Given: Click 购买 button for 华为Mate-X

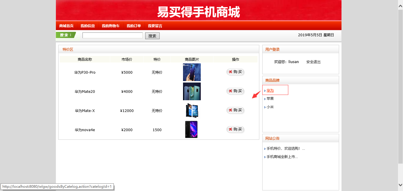Looking at the screenshot, I should (x=235, y=110).
